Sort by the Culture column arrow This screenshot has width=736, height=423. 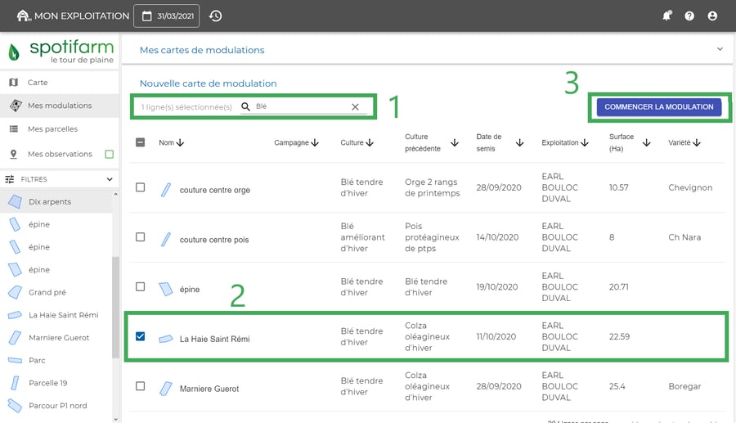(370, 142)
